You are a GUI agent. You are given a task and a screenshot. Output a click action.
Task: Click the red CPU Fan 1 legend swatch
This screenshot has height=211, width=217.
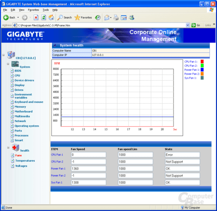point(202,62)
